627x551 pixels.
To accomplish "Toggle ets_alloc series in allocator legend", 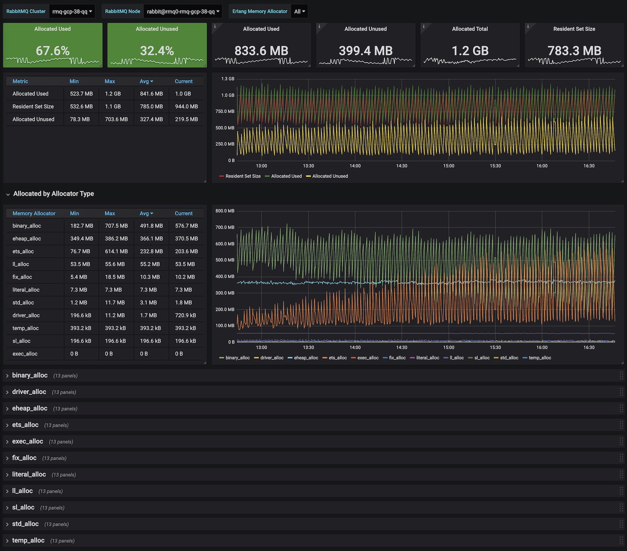I will [x=337, y=358].
